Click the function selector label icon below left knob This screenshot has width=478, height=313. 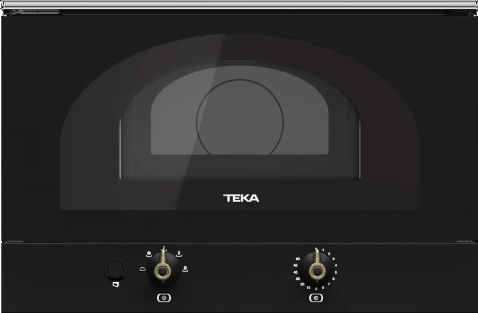163,298
